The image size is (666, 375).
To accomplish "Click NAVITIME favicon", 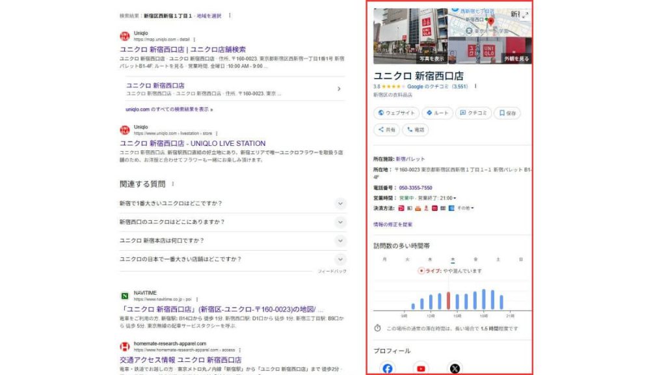I will click(124, 296).
